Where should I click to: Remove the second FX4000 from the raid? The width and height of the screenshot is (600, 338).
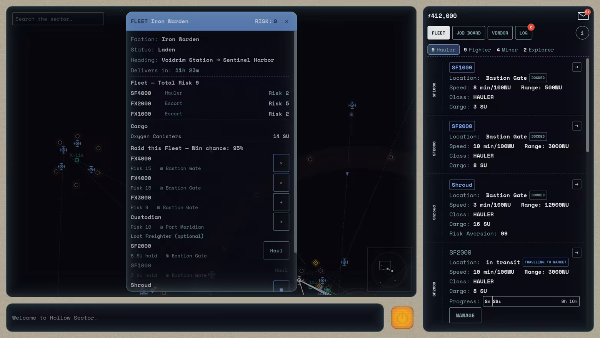click(281, 183)
